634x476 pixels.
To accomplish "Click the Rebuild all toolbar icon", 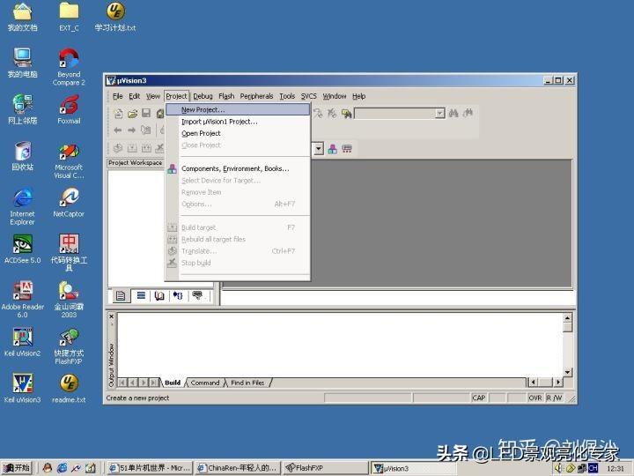I will tap(146, 148).
